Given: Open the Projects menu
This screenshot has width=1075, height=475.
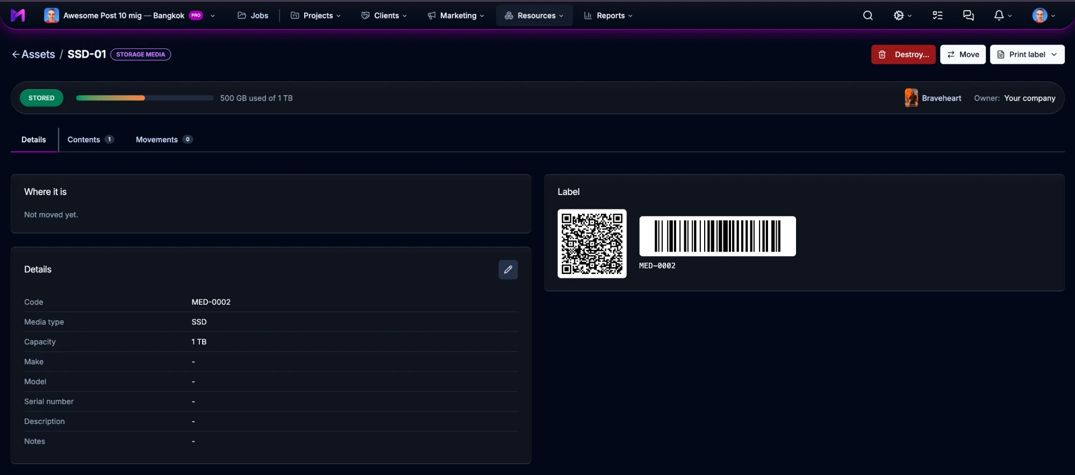Looking at the screenshot, I should click(316, 16).
